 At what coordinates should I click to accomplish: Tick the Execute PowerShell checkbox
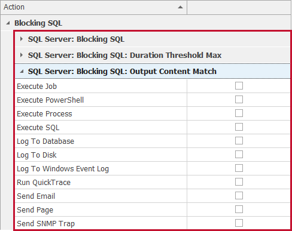coord(239,100)
